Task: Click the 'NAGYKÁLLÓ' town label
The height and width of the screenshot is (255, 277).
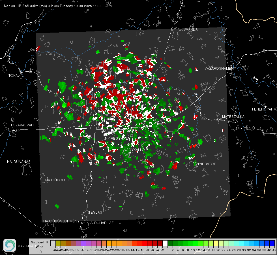Action: click(134, 150)
